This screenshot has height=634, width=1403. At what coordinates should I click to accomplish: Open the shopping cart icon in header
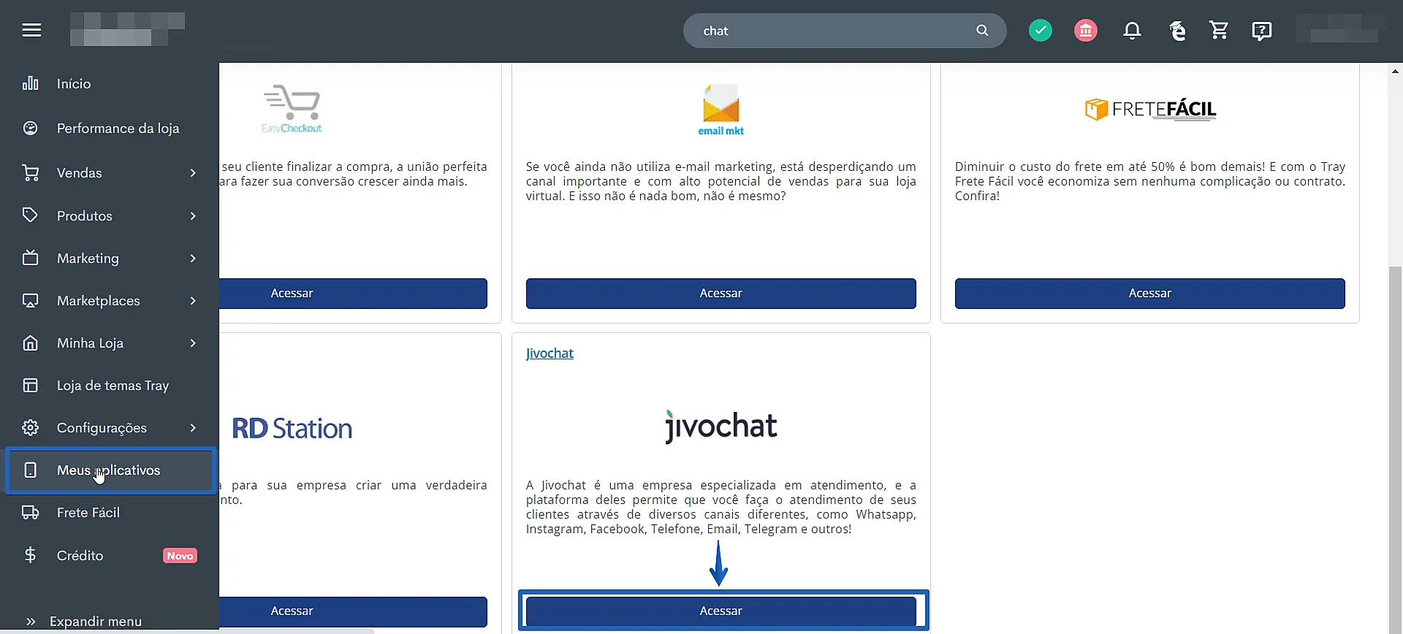[x=1219, y=30]
